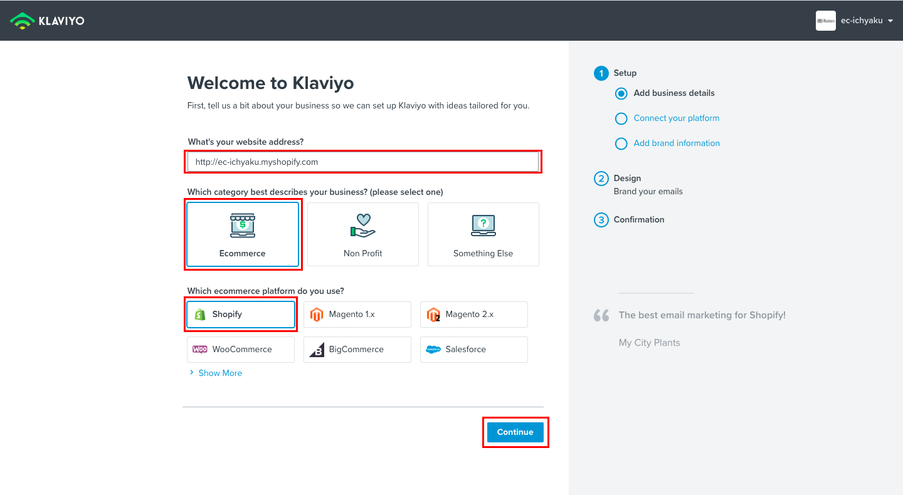The height and width of the screenshot is (495, 903).
Task: Click the Shopify bag icon
Action: pyautogui.click(x=200, y=315)
